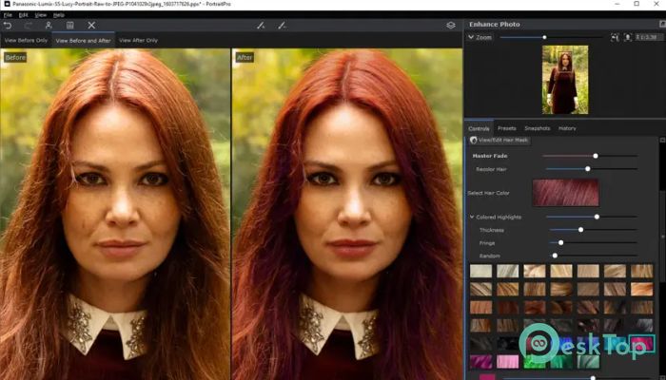The height and width of the screenshot is (380, 666).
Task: Open the Help menu
Action: 59,15
